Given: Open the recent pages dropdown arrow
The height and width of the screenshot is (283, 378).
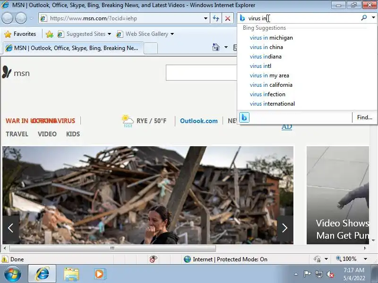Looking at the screenshot, I should pyautogui.click(x=32, y=18).
